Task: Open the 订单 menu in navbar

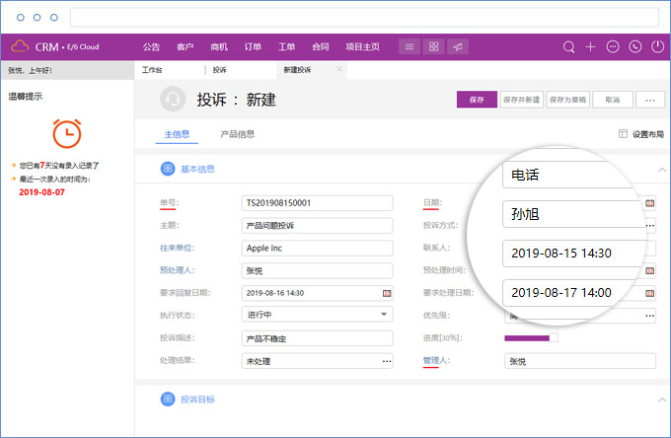Action: [x=253, y=46]
